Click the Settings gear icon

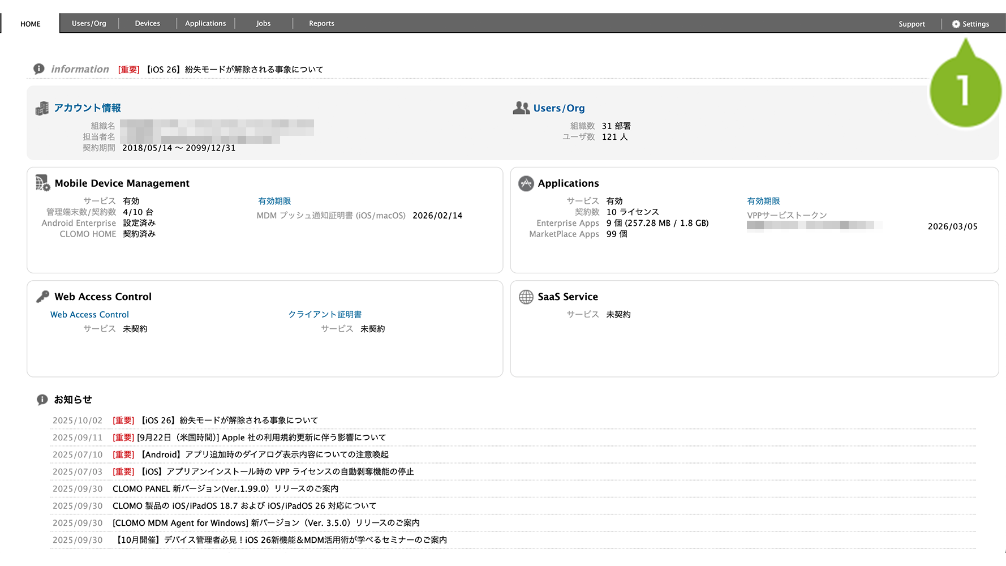click(956, 24)
